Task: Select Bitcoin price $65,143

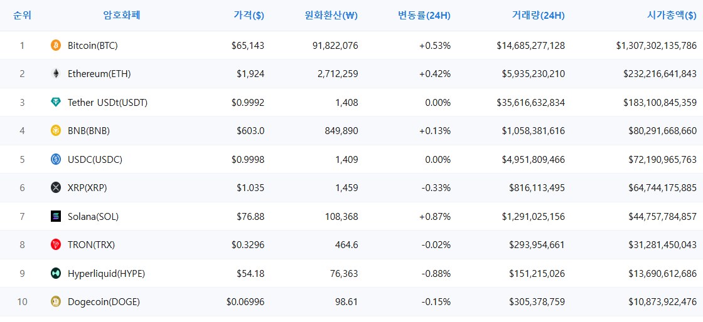Action: point(248,45)
